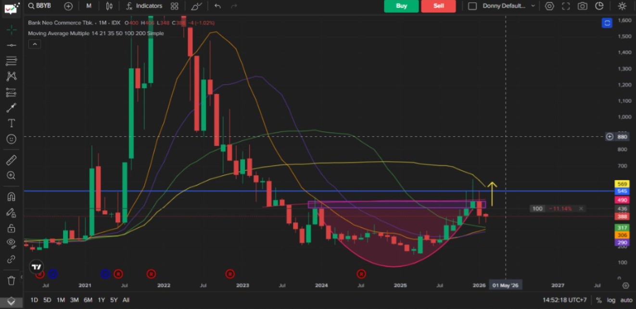Viewport: 636px width, 309px height.
Task: Select the 6M time range
Action: coord(88,300)
